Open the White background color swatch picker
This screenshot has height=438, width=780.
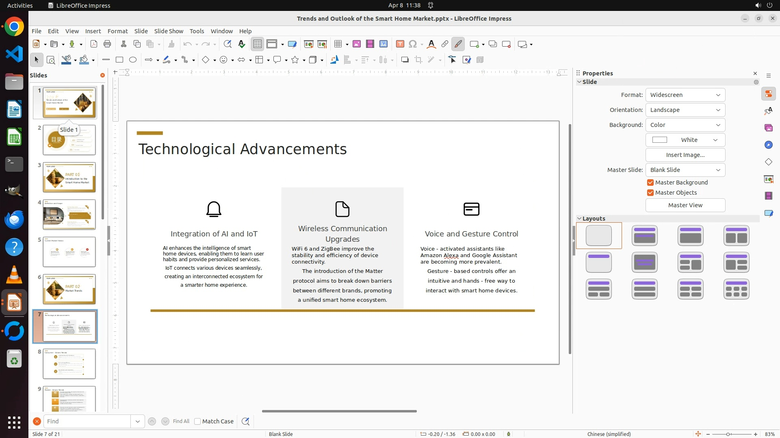(685, 140)
